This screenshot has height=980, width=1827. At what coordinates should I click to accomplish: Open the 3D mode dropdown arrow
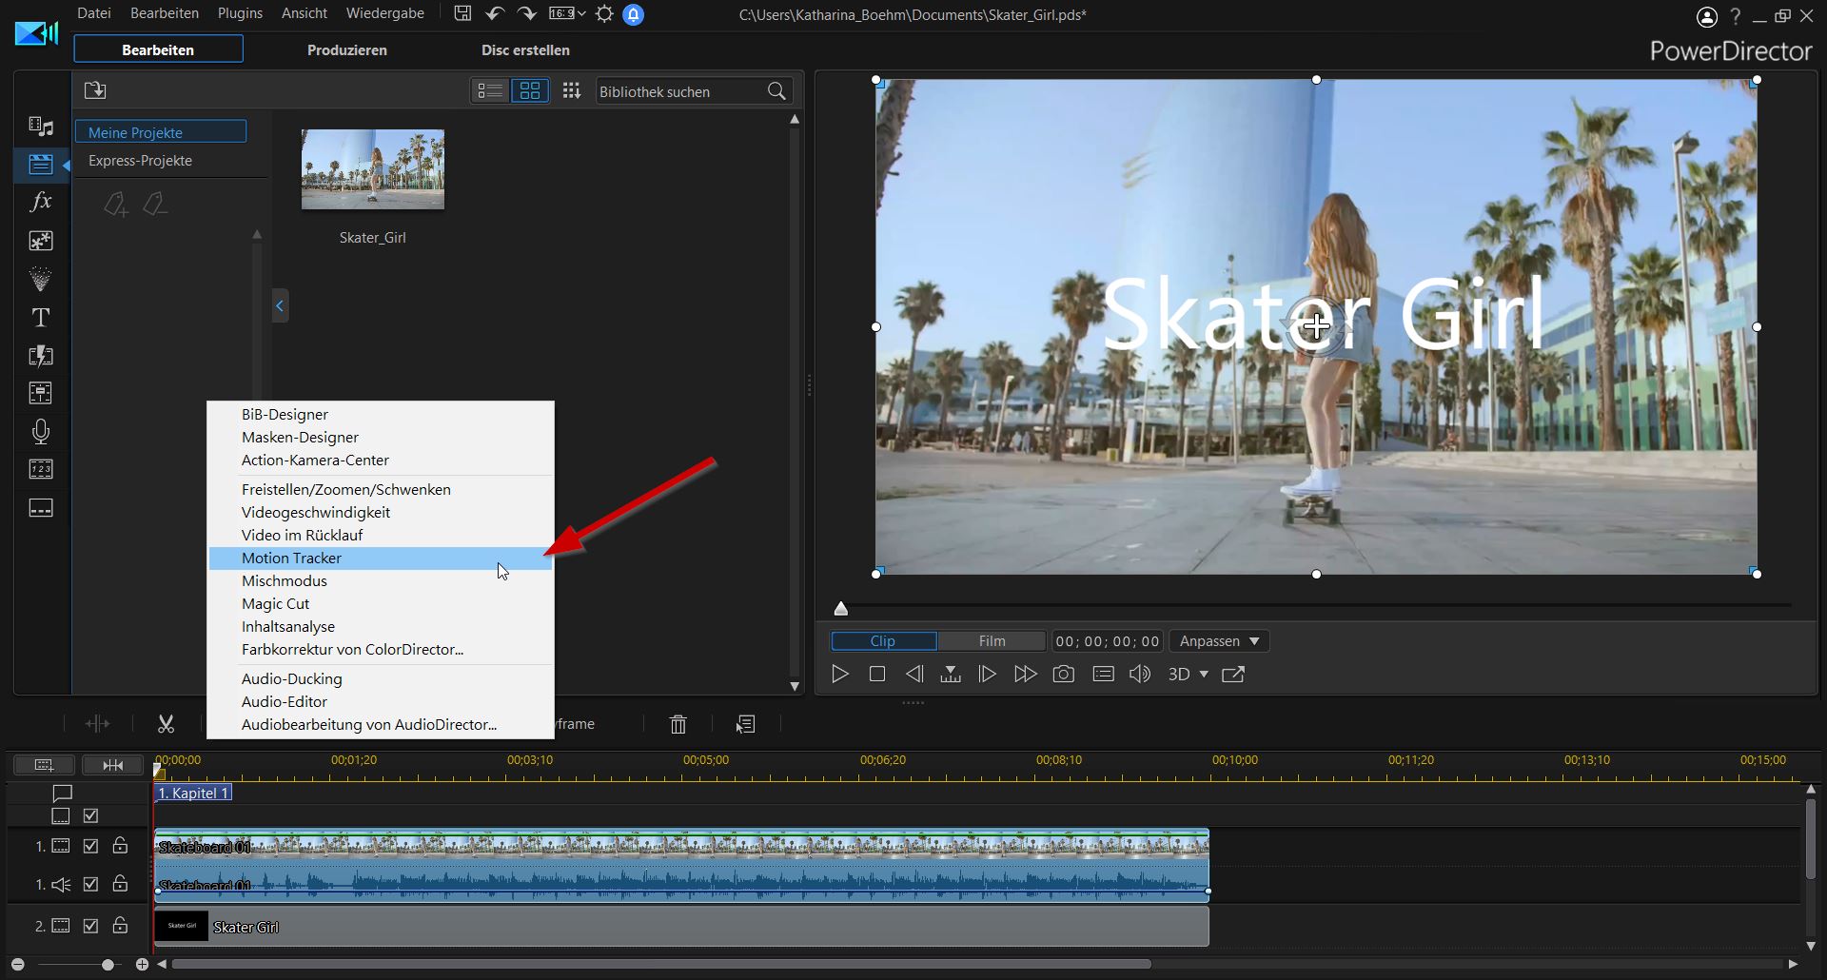pyautogui.click(x=1204, y=675)
